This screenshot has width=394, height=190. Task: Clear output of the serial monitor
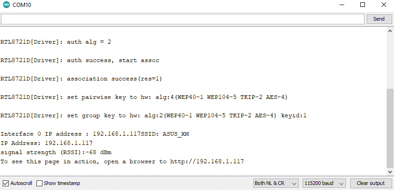[370, 183]
